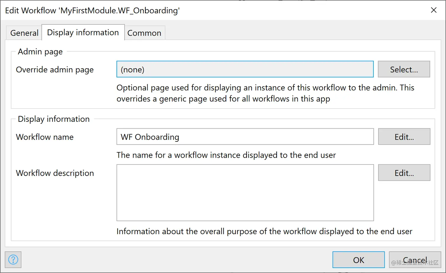This screenshot has height=273, width=446.
Task: Open the Common tab
Action: coord(144,33)
